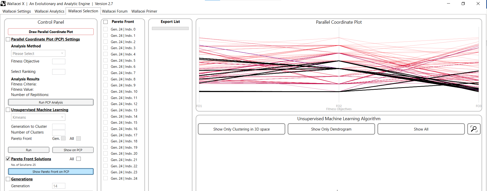
Task: Check Gen. 24 | Indv. 24 checkbox
Action: point(106,178)
